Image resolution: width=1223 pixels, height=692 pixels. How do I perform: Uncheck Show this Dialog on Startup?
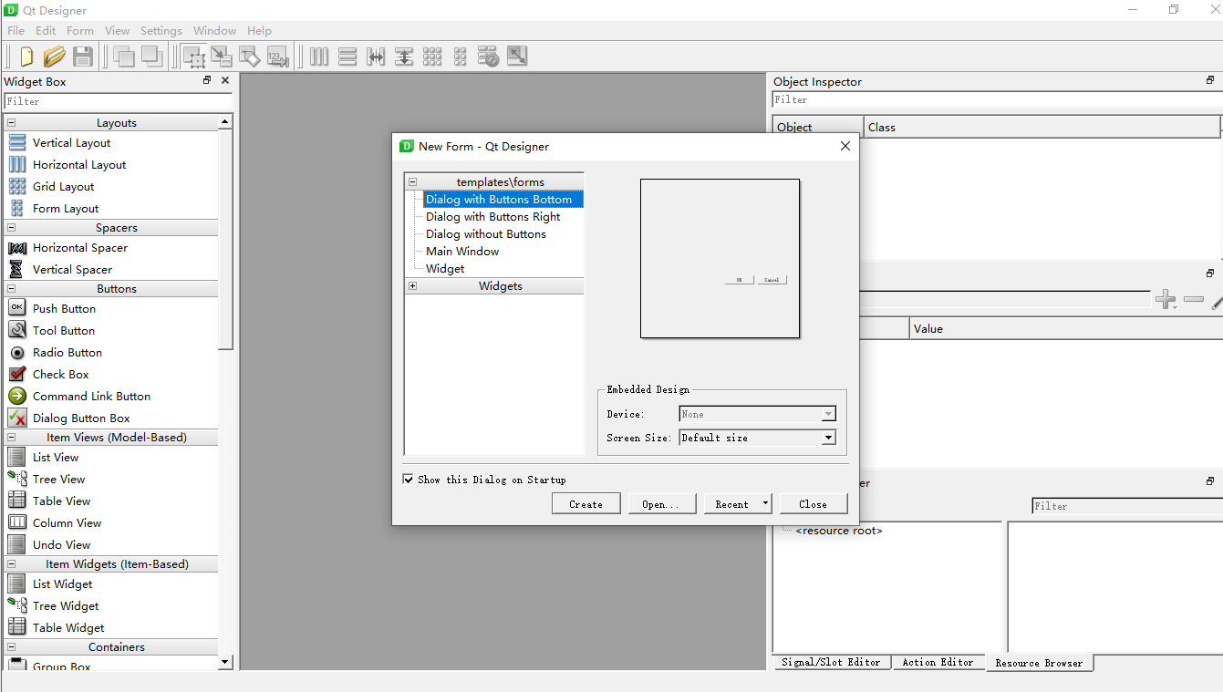pyautogui.click(x=409, y=479)
